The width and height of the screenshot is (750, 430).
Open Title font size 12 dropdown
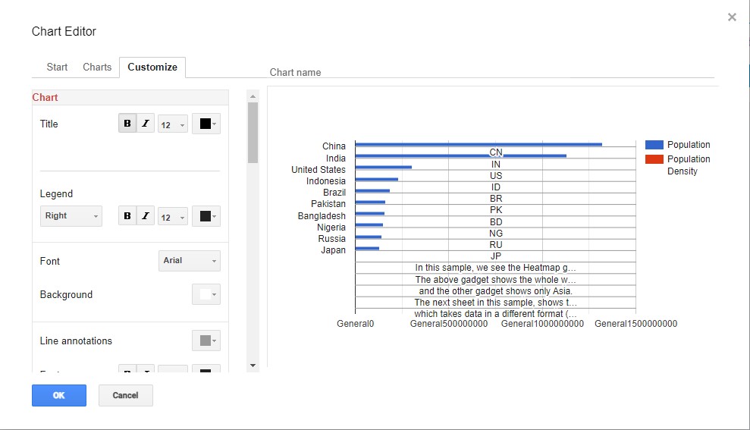[172, 124]
